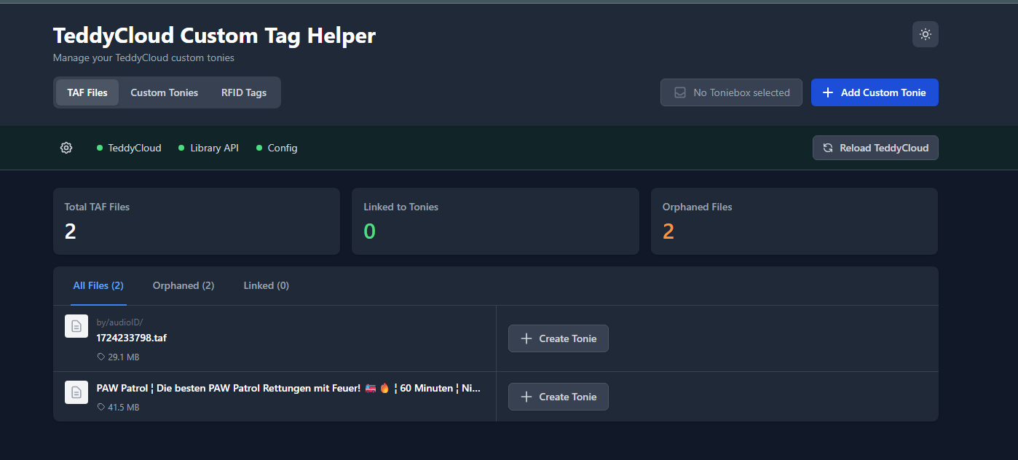Screen dimensions: 1018x460
Task: Create Tonie for 1724233798.taf
Action: (x=558, y=338)
